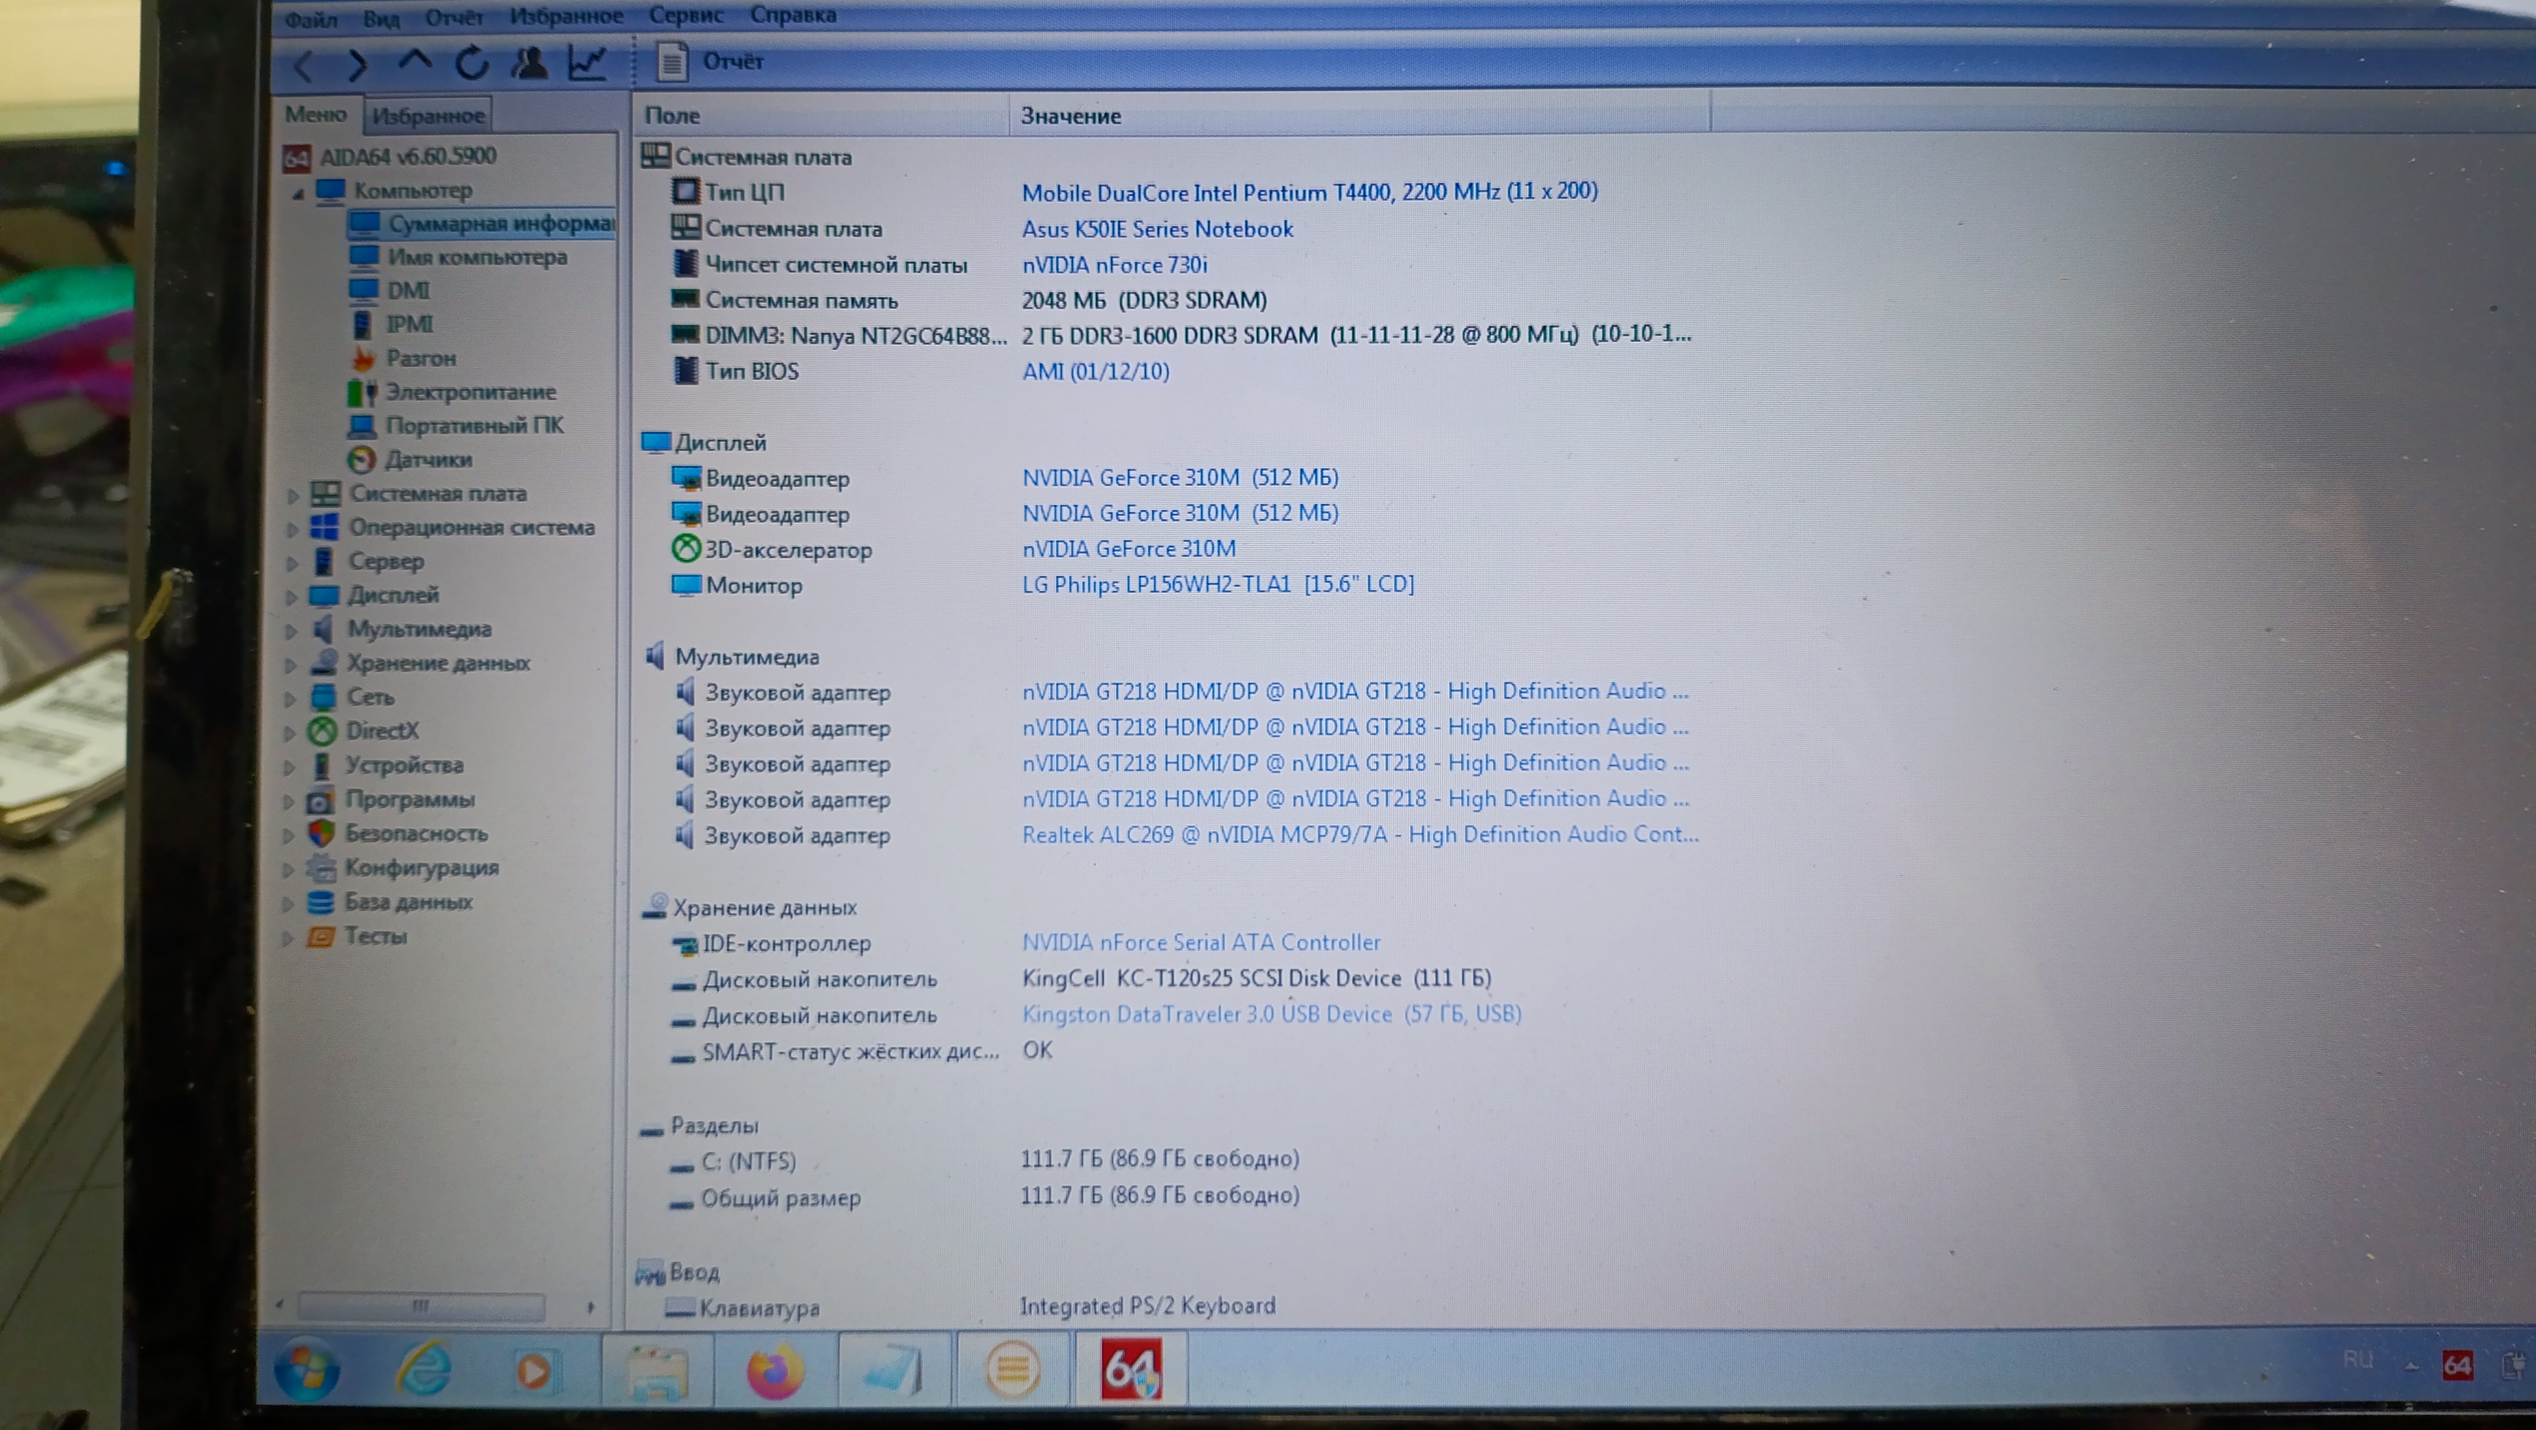Image resolution: width=2536 pixels, height=1430 pixels.
Task: Open nVIDIA GeForce 310M 3D accelerator link
Action: tap(1128, 548)
